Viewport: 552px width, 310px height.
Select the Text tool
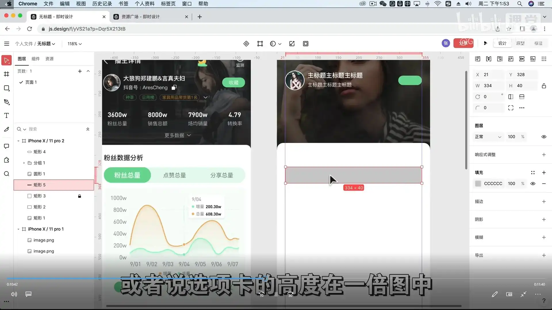6,115
